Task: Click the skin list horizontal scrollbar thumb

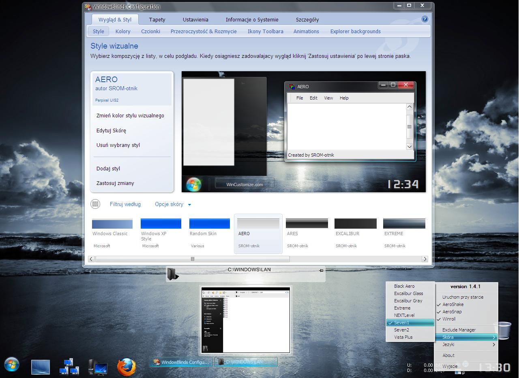Action: point(192,259)
